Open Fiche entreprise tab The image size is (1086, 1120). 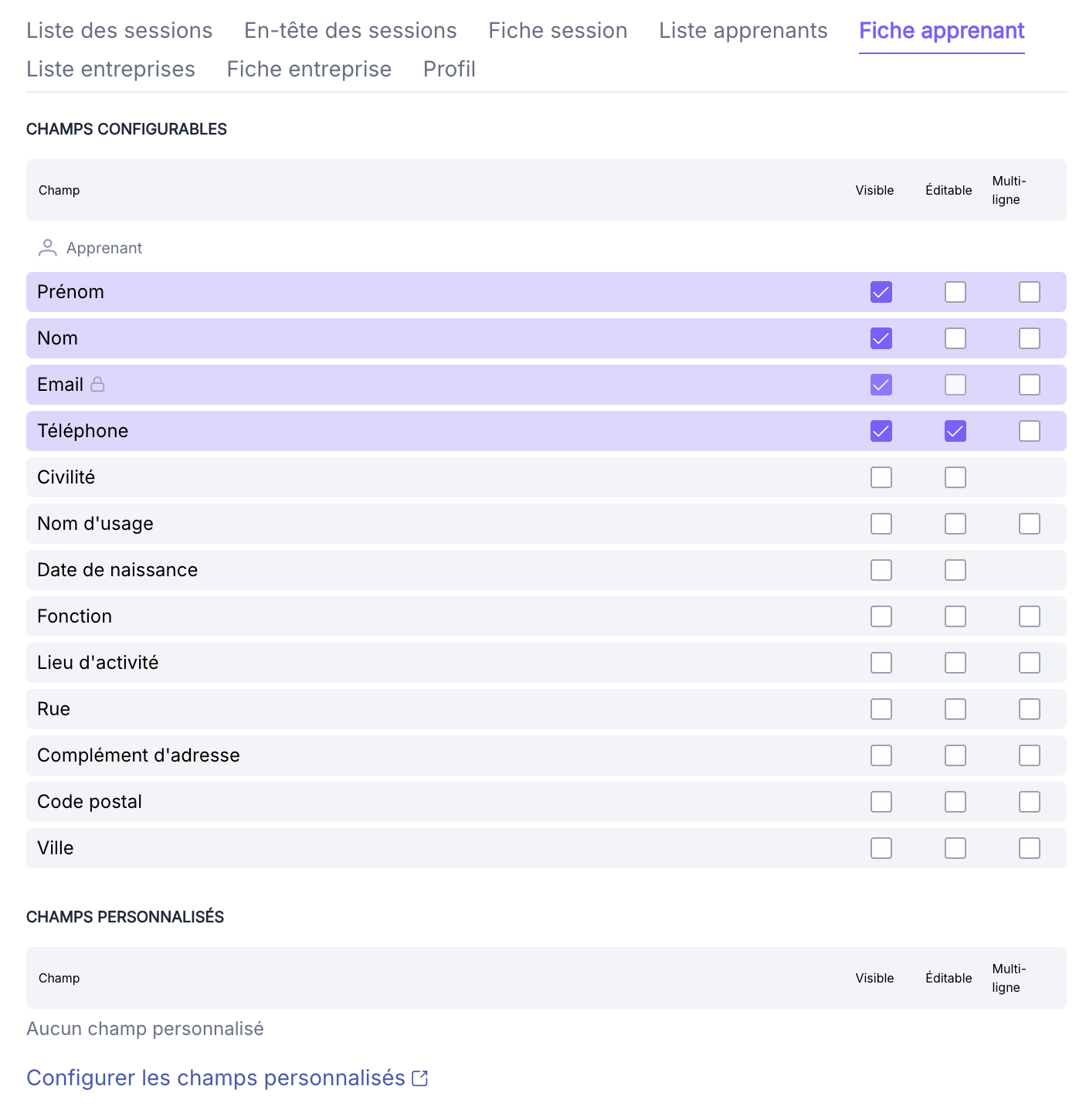[x=309, y=70]
